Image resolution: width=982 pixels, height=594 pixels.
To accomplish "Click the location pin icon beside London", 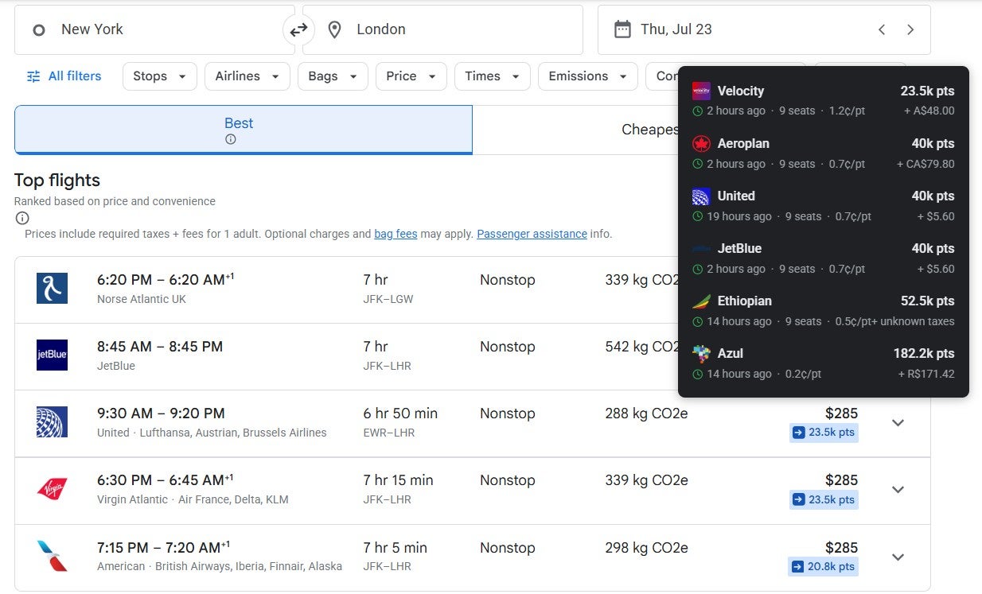I will click(x=335, y=30).
